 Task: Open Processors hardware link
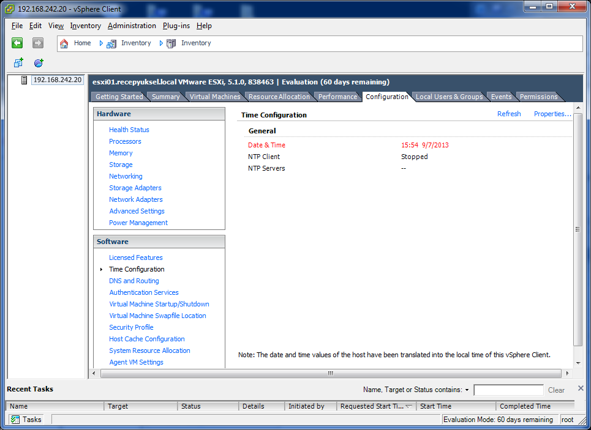click(x=125, y=141)
